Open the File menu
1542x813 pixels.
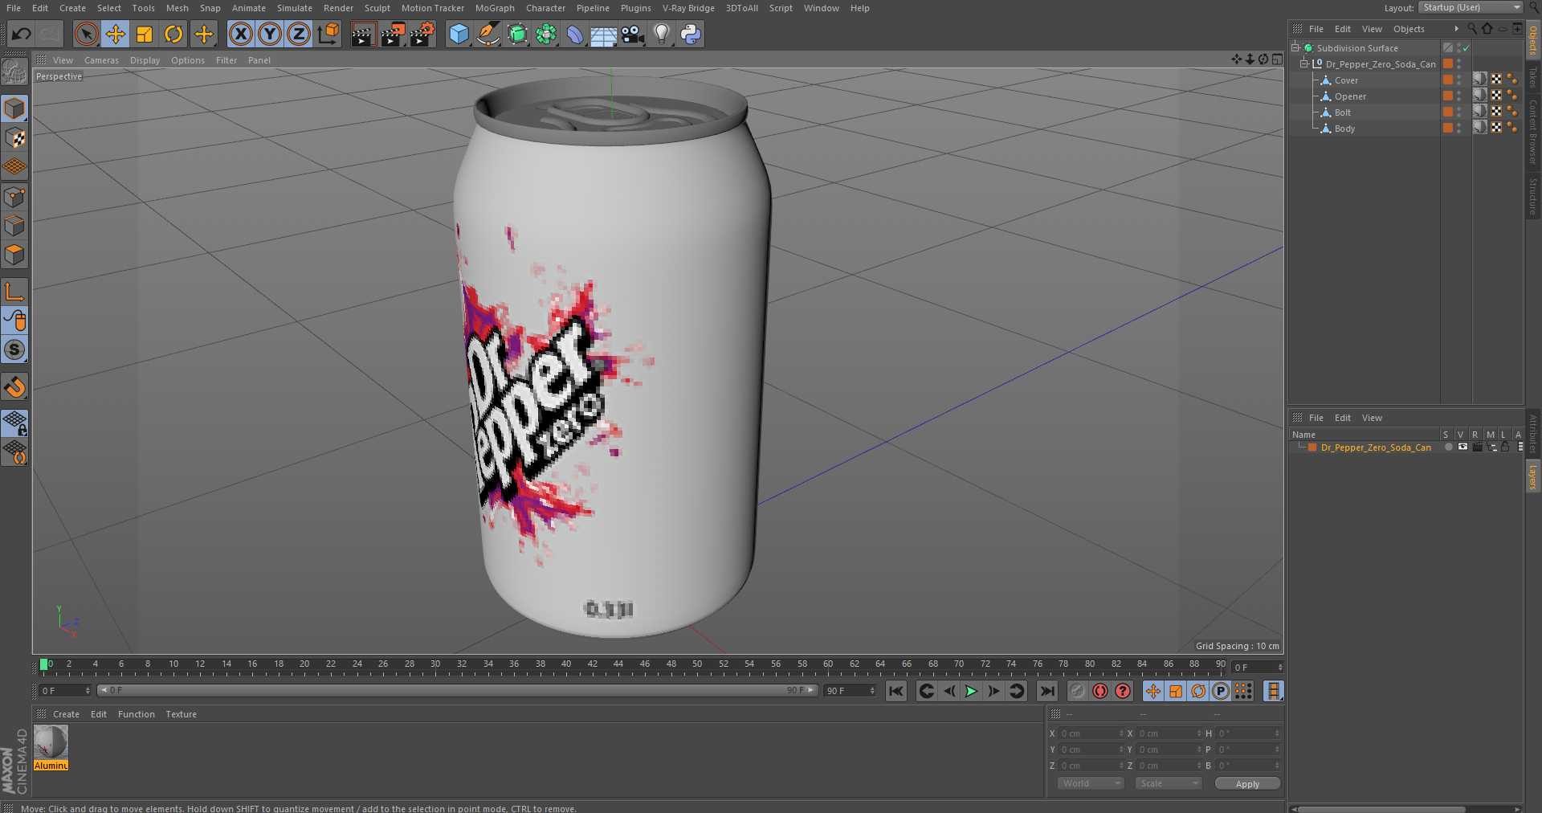coord(14,8)
